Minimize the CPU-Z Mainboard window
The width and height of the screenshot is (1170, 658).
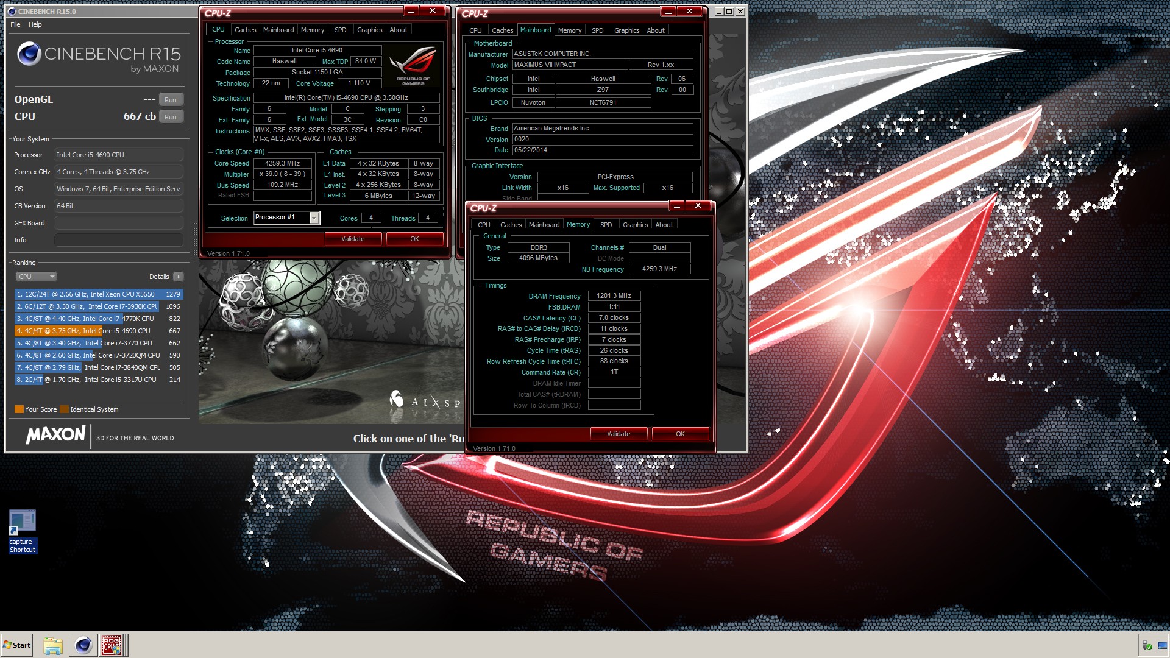pyautogui.click(x=668, y=12)
